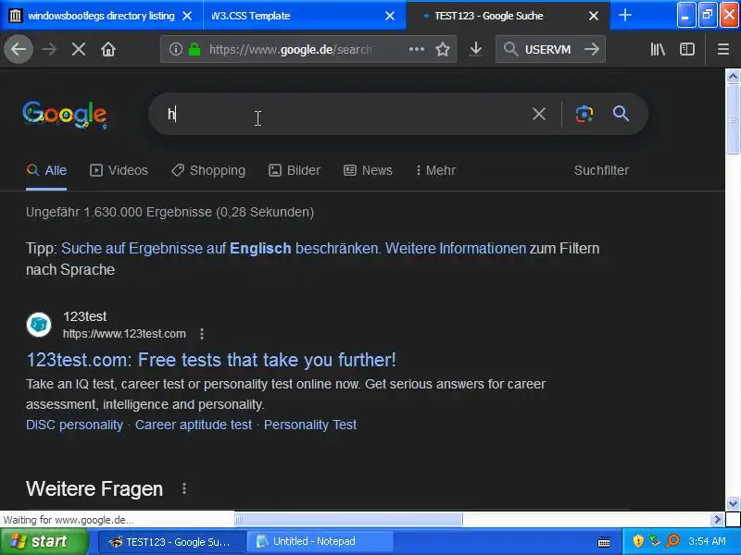
Task: Switch to Untitled - Notepad in the taskbar
Action: (320, 542)
